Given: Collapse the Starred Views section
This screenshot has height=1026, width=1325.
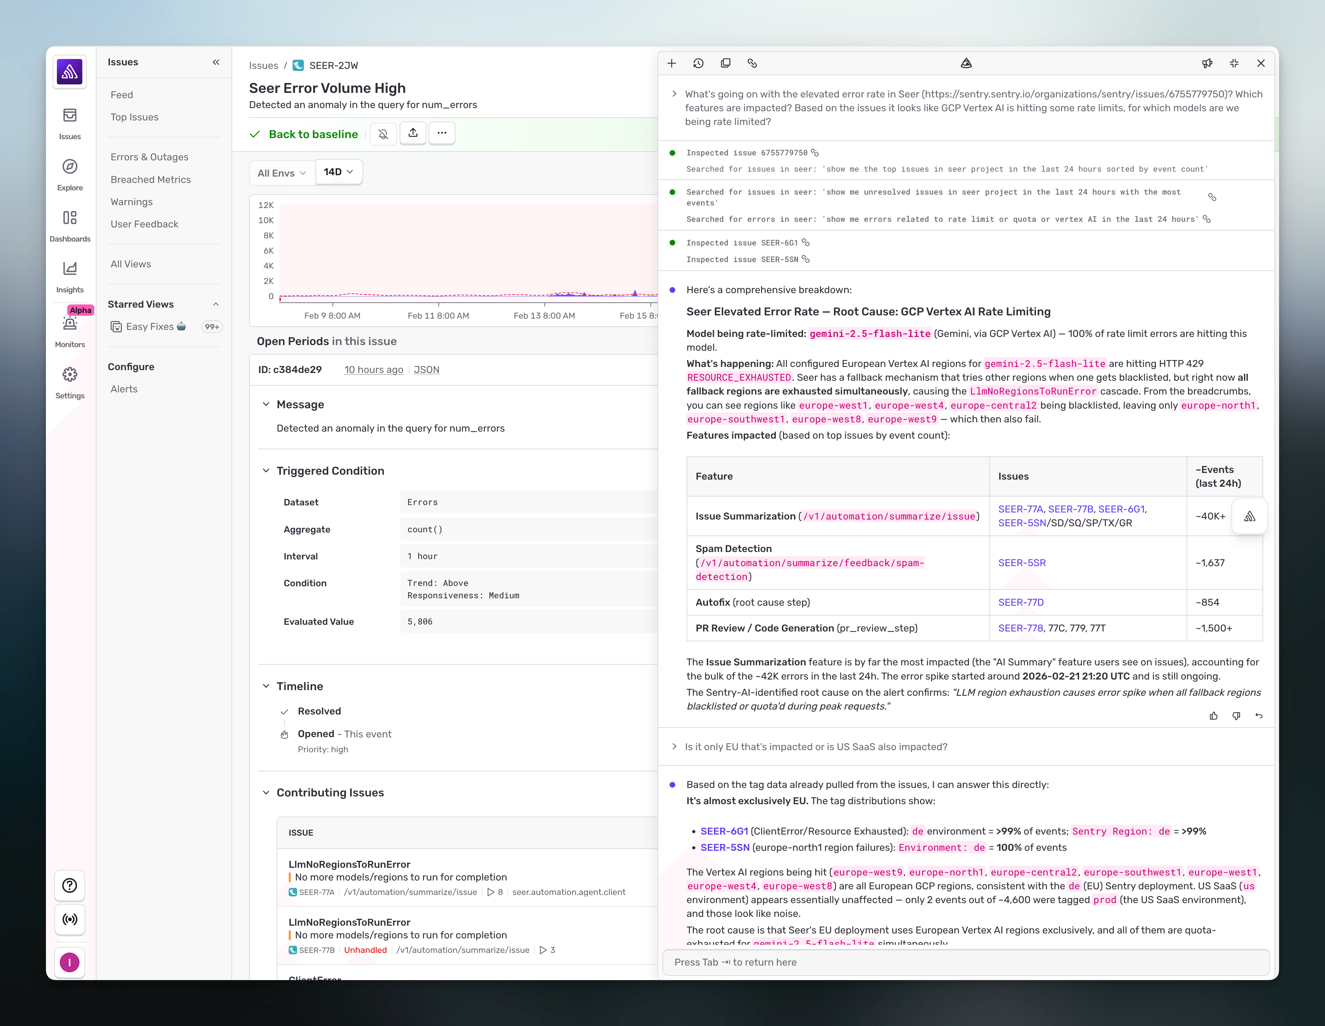Looking at the screenshot, I should [x=216, y=304].
